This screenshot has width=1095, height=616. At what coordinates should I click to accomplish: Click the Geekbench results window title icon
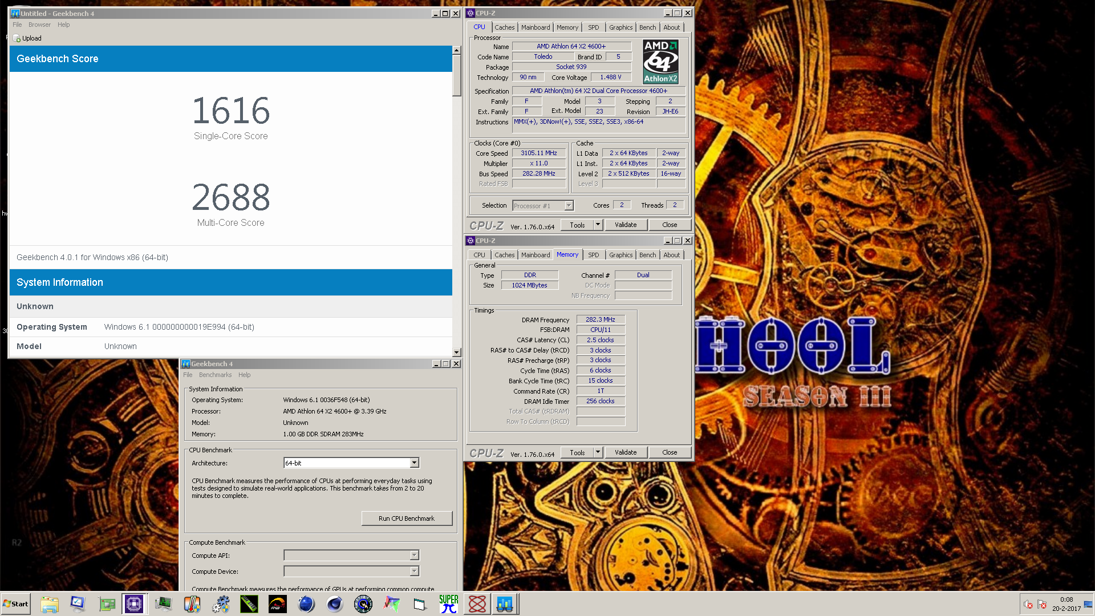(15, 14)
